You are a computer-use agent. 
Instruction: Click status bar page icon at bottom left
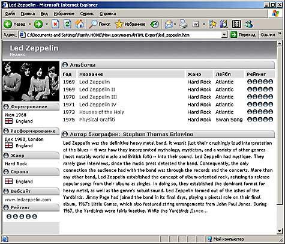pyautogui.click(x=5, y=239)
